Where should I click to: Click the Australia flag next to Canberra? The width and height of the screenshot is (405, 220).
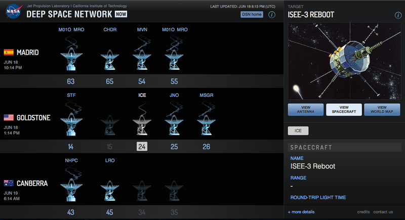9,183
